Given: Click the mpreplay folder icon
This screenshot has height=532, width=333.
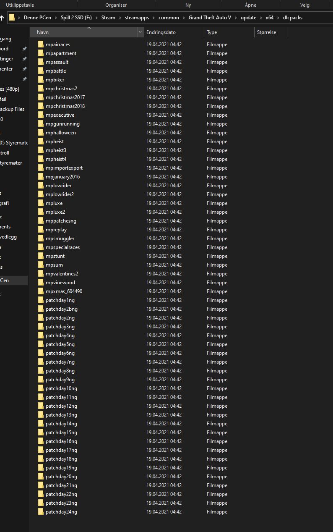Looking at the screenshot, I should [x=41, y=230].
